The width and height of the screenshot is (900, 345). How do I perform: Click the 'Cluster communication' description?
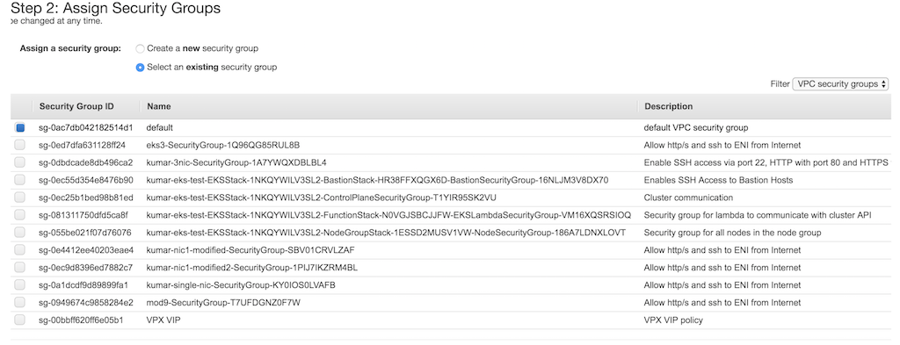pyautogui.click(x=688, y=198)
